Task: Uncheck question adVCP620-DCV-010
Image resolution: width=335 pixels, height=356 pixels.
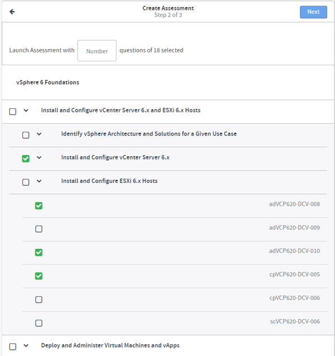Action: tap(39, 252)
